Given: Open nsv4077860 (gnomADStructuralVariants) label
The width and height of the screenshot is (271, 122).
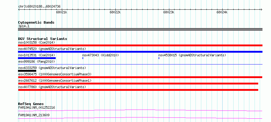Looking at the screenshot, I should pyautogui.click(x=52, y=87).
